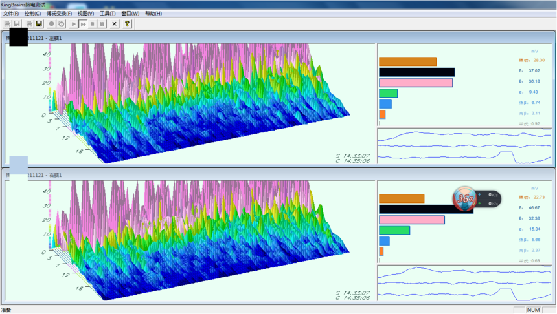
Task: Click the NUM status bar indicator
Action: 534,310
